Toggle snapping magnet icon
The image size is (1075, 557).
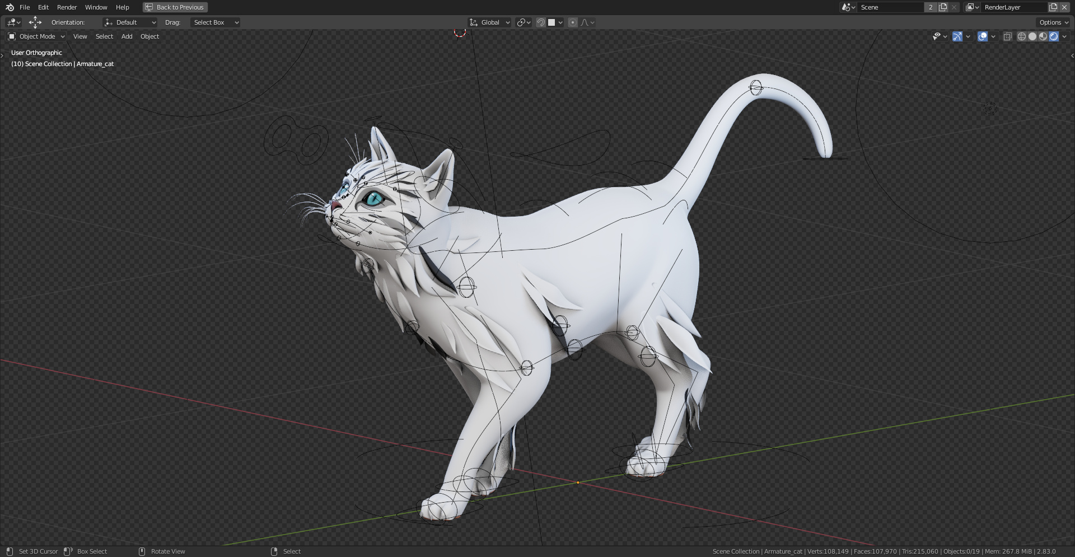click(540, 22)
